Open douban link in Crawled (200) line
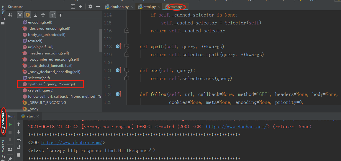The height and width of the screenshot is (161, 341). [x=236, y=127]
